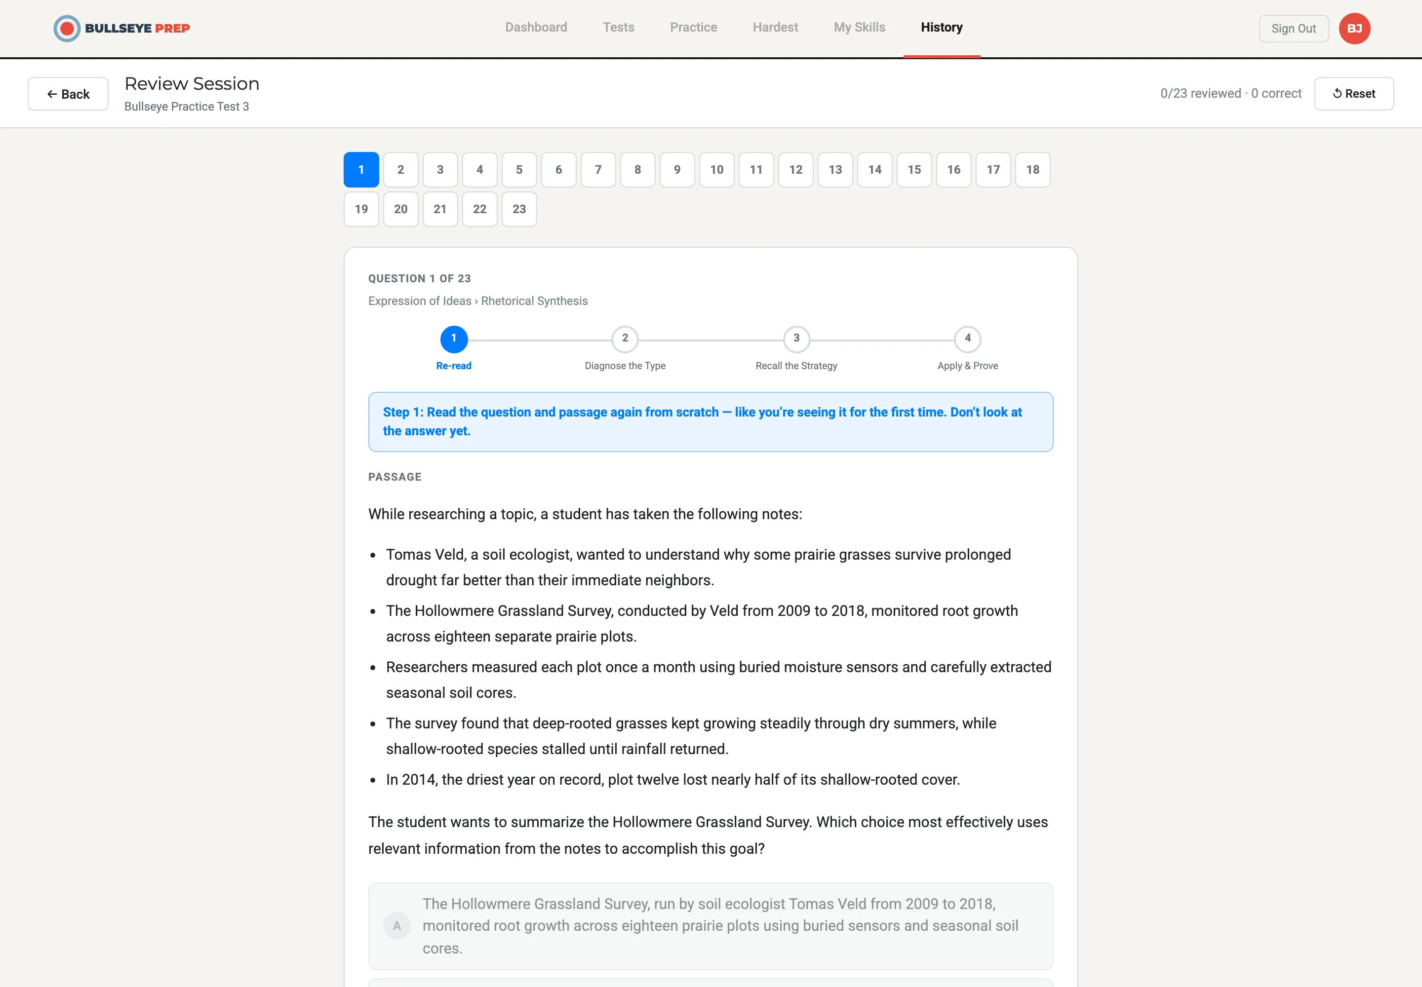
Task: Choose answer option A
Action: (711, 926)
